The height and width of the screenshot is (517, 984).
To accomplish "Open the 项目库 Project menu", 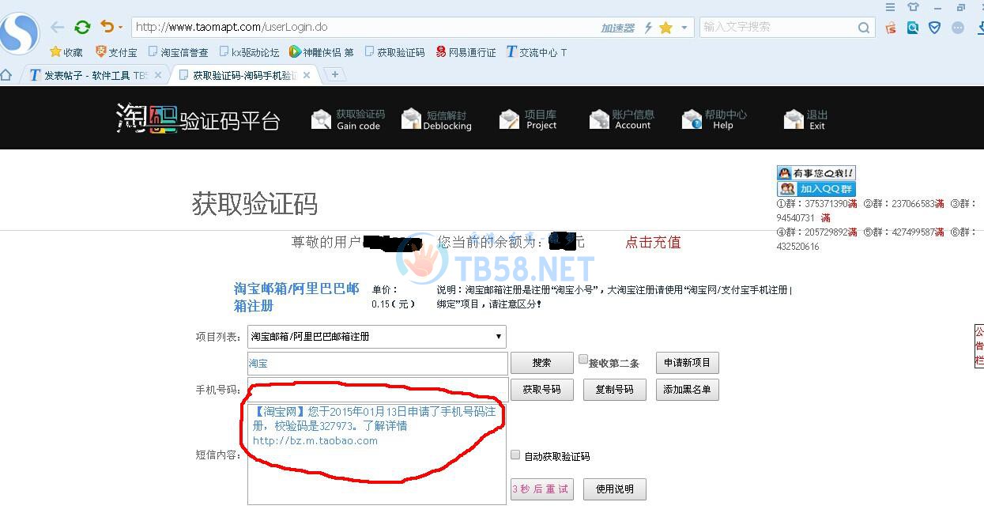I will (x=528, y=119).
